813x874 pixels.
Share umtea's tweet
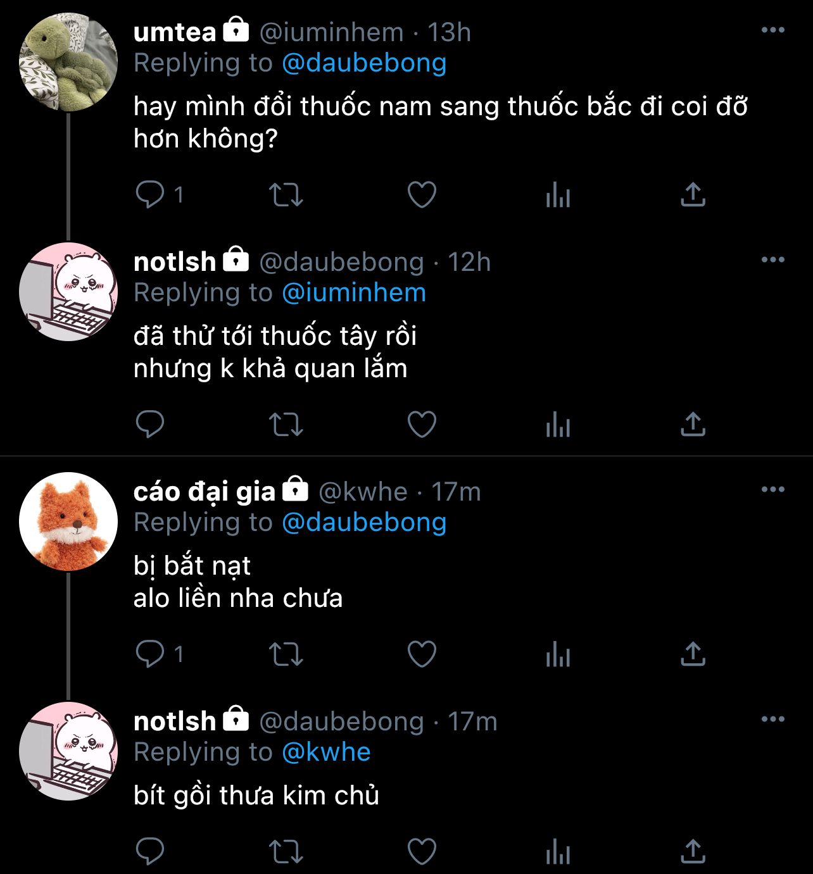[x=693, y=194]
